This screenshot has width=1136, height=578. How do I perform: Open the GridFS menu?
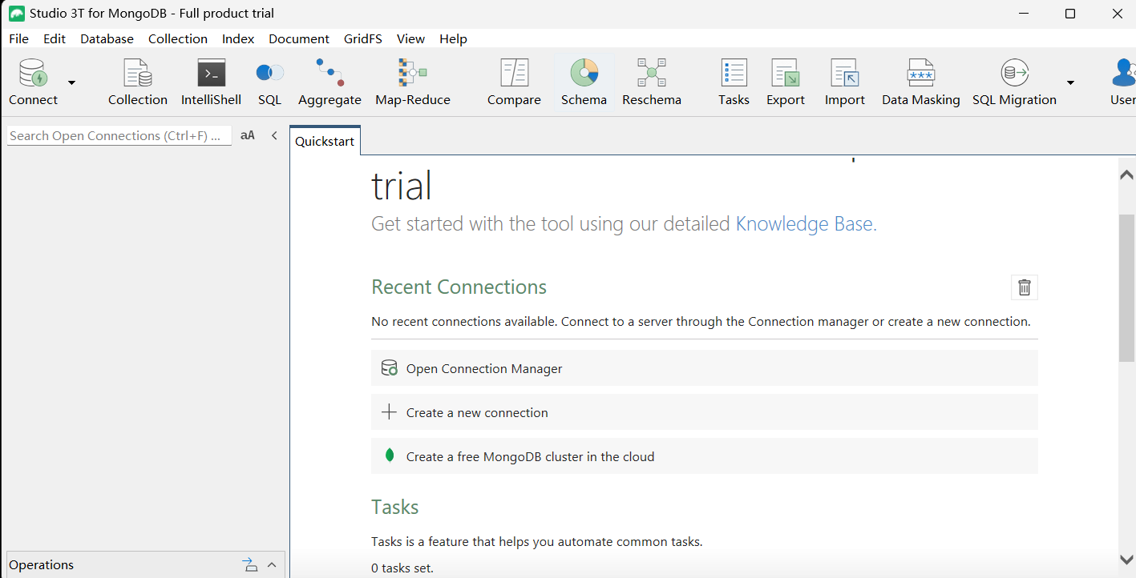tap(363, 38)
